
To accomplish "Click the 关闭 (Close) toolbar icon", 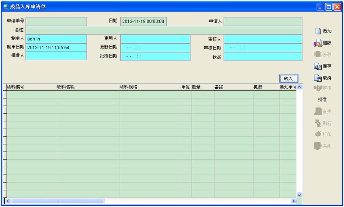I will [x=318, y=146].
